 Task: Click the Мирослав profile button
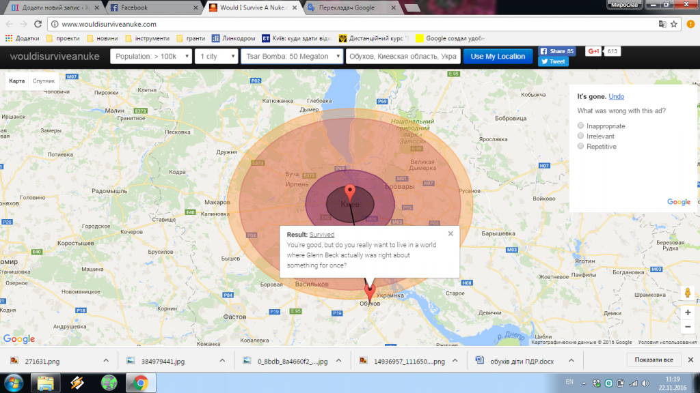624,5
